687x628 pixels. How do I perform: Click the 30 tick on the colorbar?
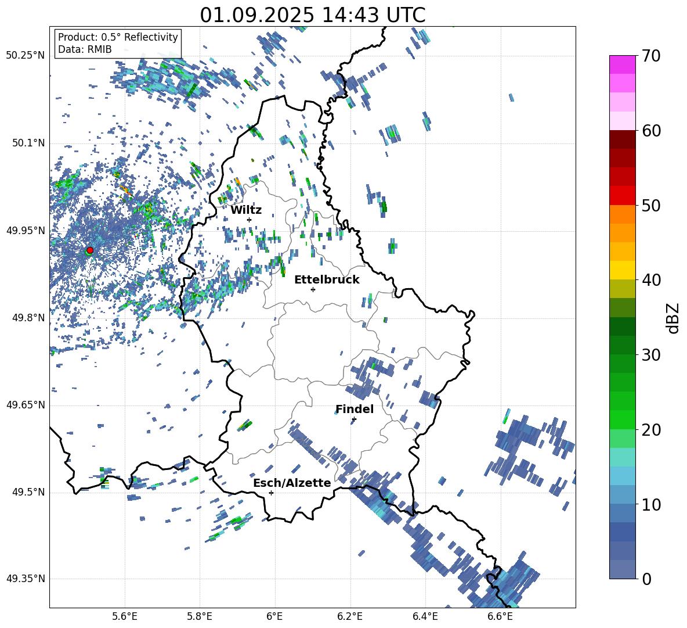[650, 355]
